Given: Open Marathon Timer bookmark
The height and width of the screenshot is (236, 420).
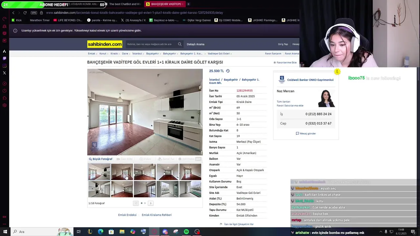Looking at the screenshot, I should [x=40, y=20].
